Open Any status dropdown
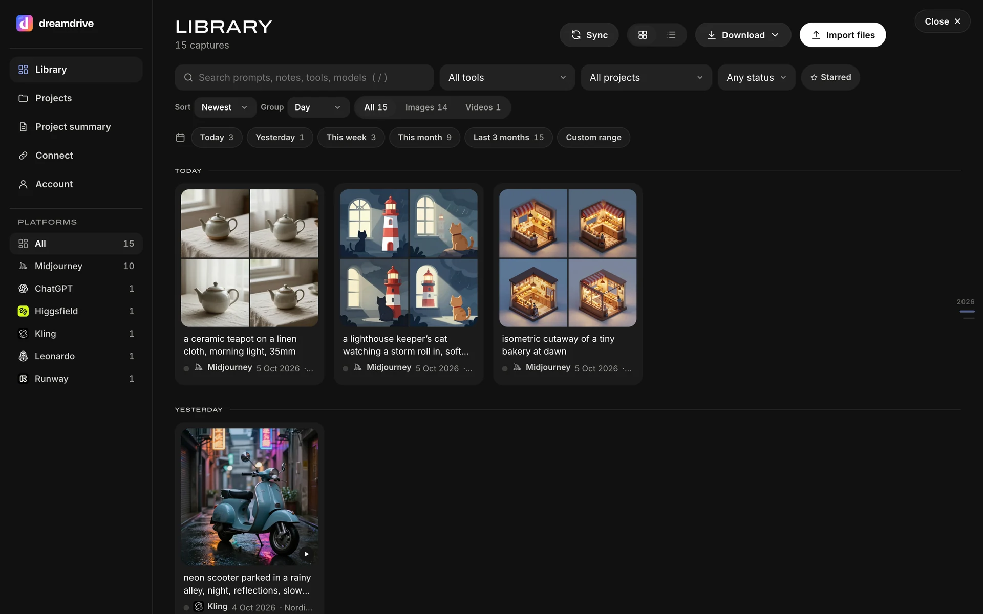 756,77
